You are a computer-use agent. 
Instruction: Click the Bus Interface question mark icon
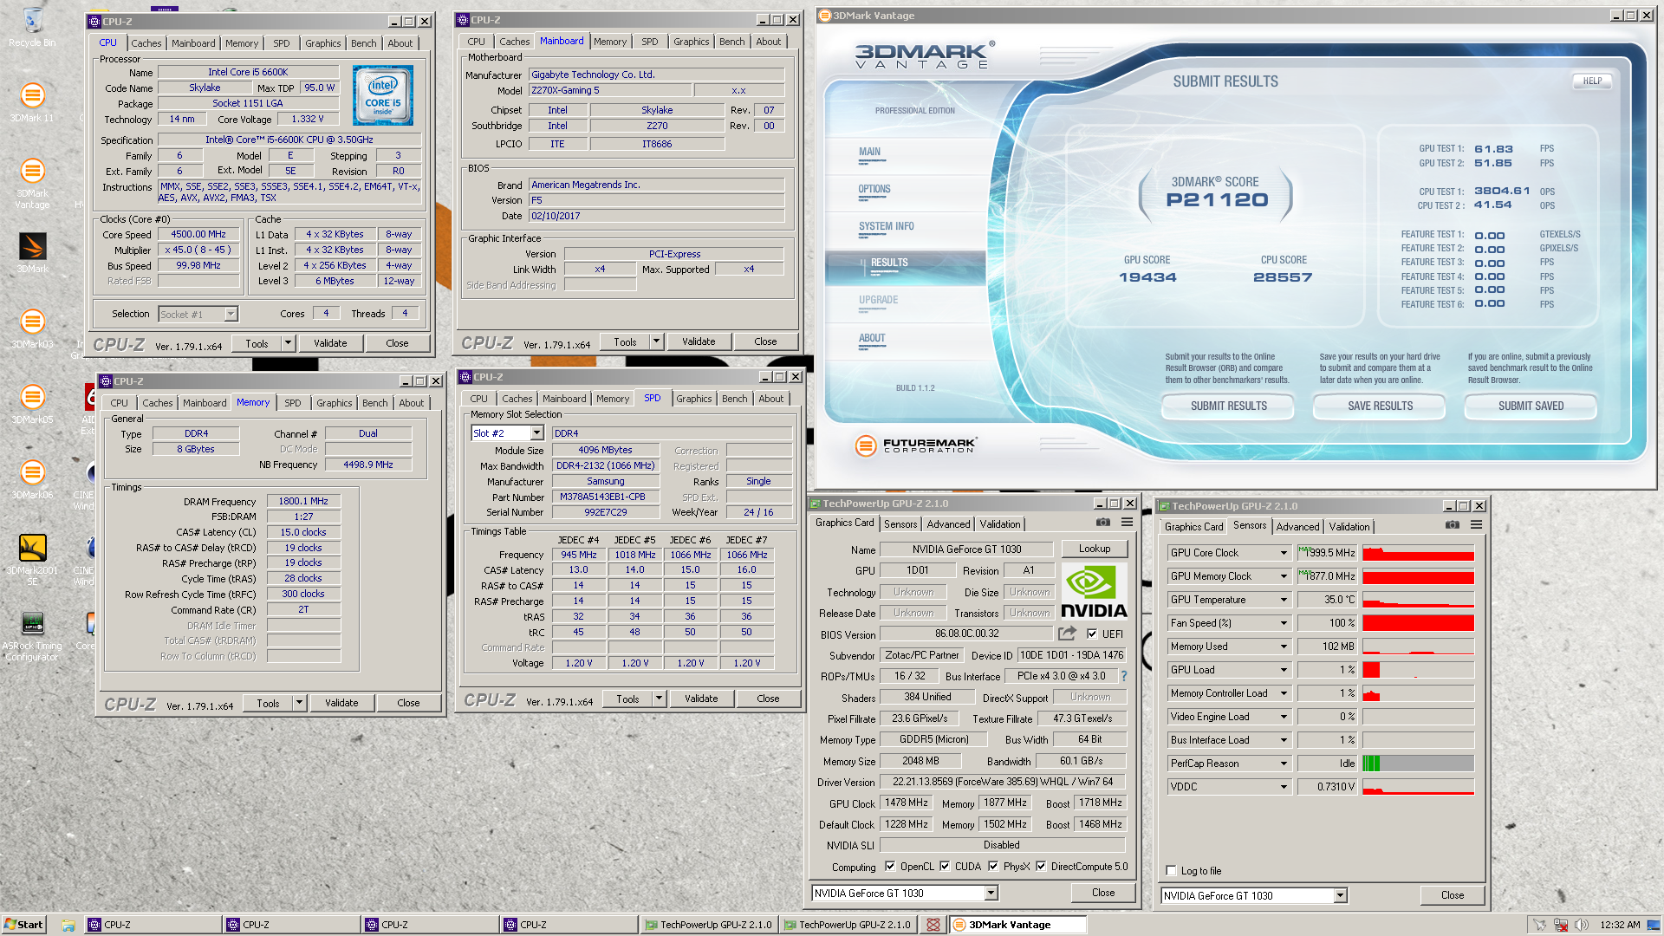click(1124, 676)
